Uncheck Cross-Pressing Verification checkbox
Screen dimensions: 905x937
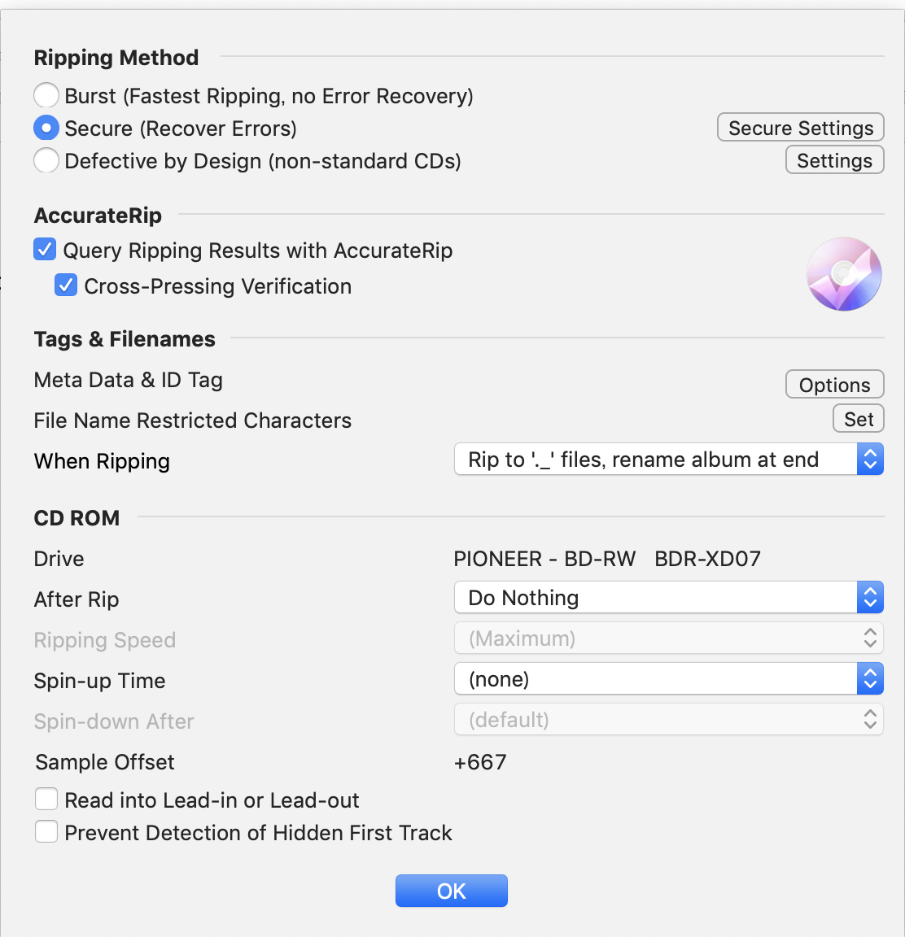[66, 285]
